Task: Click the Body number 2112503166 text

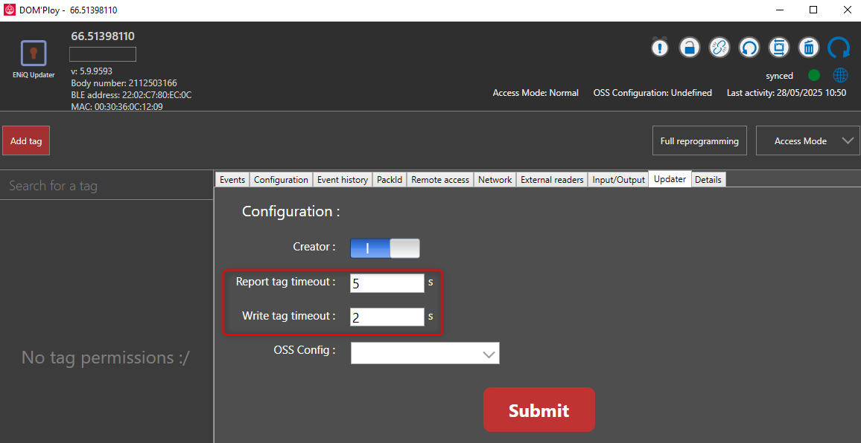Action: pos(124,83)
